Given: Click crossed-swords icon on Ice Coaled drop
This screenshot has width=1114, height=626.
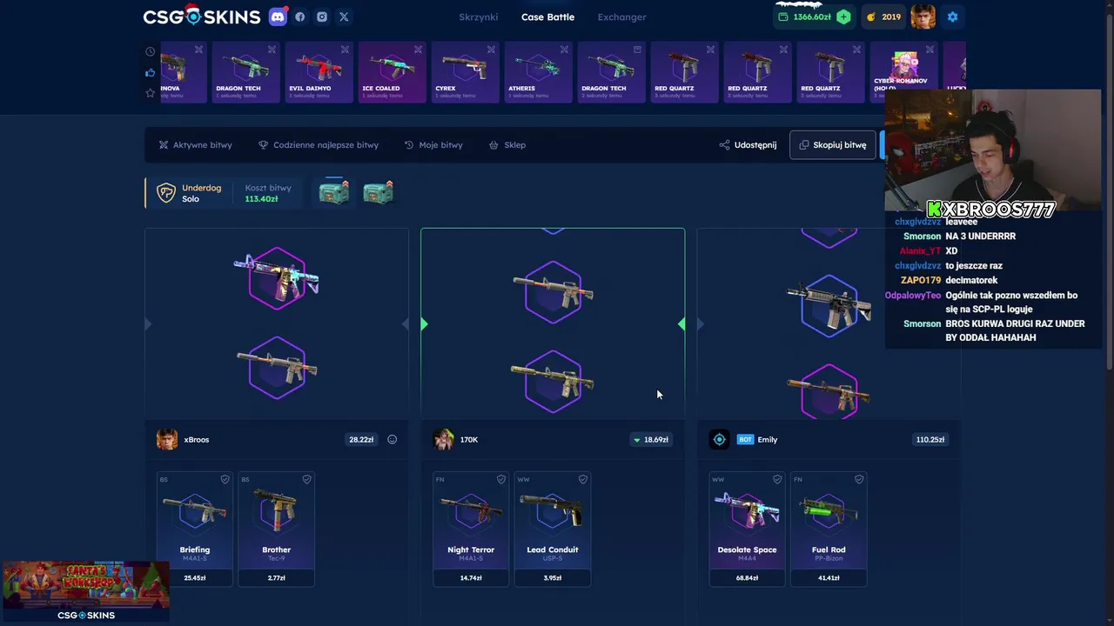Looking at the screenshot, I should (x=418, y=50).
